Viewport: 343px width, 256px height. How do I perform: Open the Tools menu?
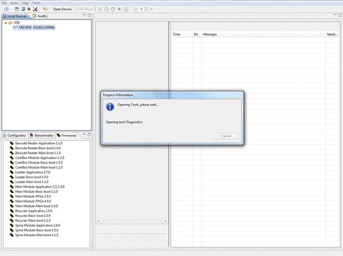pyautogui.click(x=36, y=3)
